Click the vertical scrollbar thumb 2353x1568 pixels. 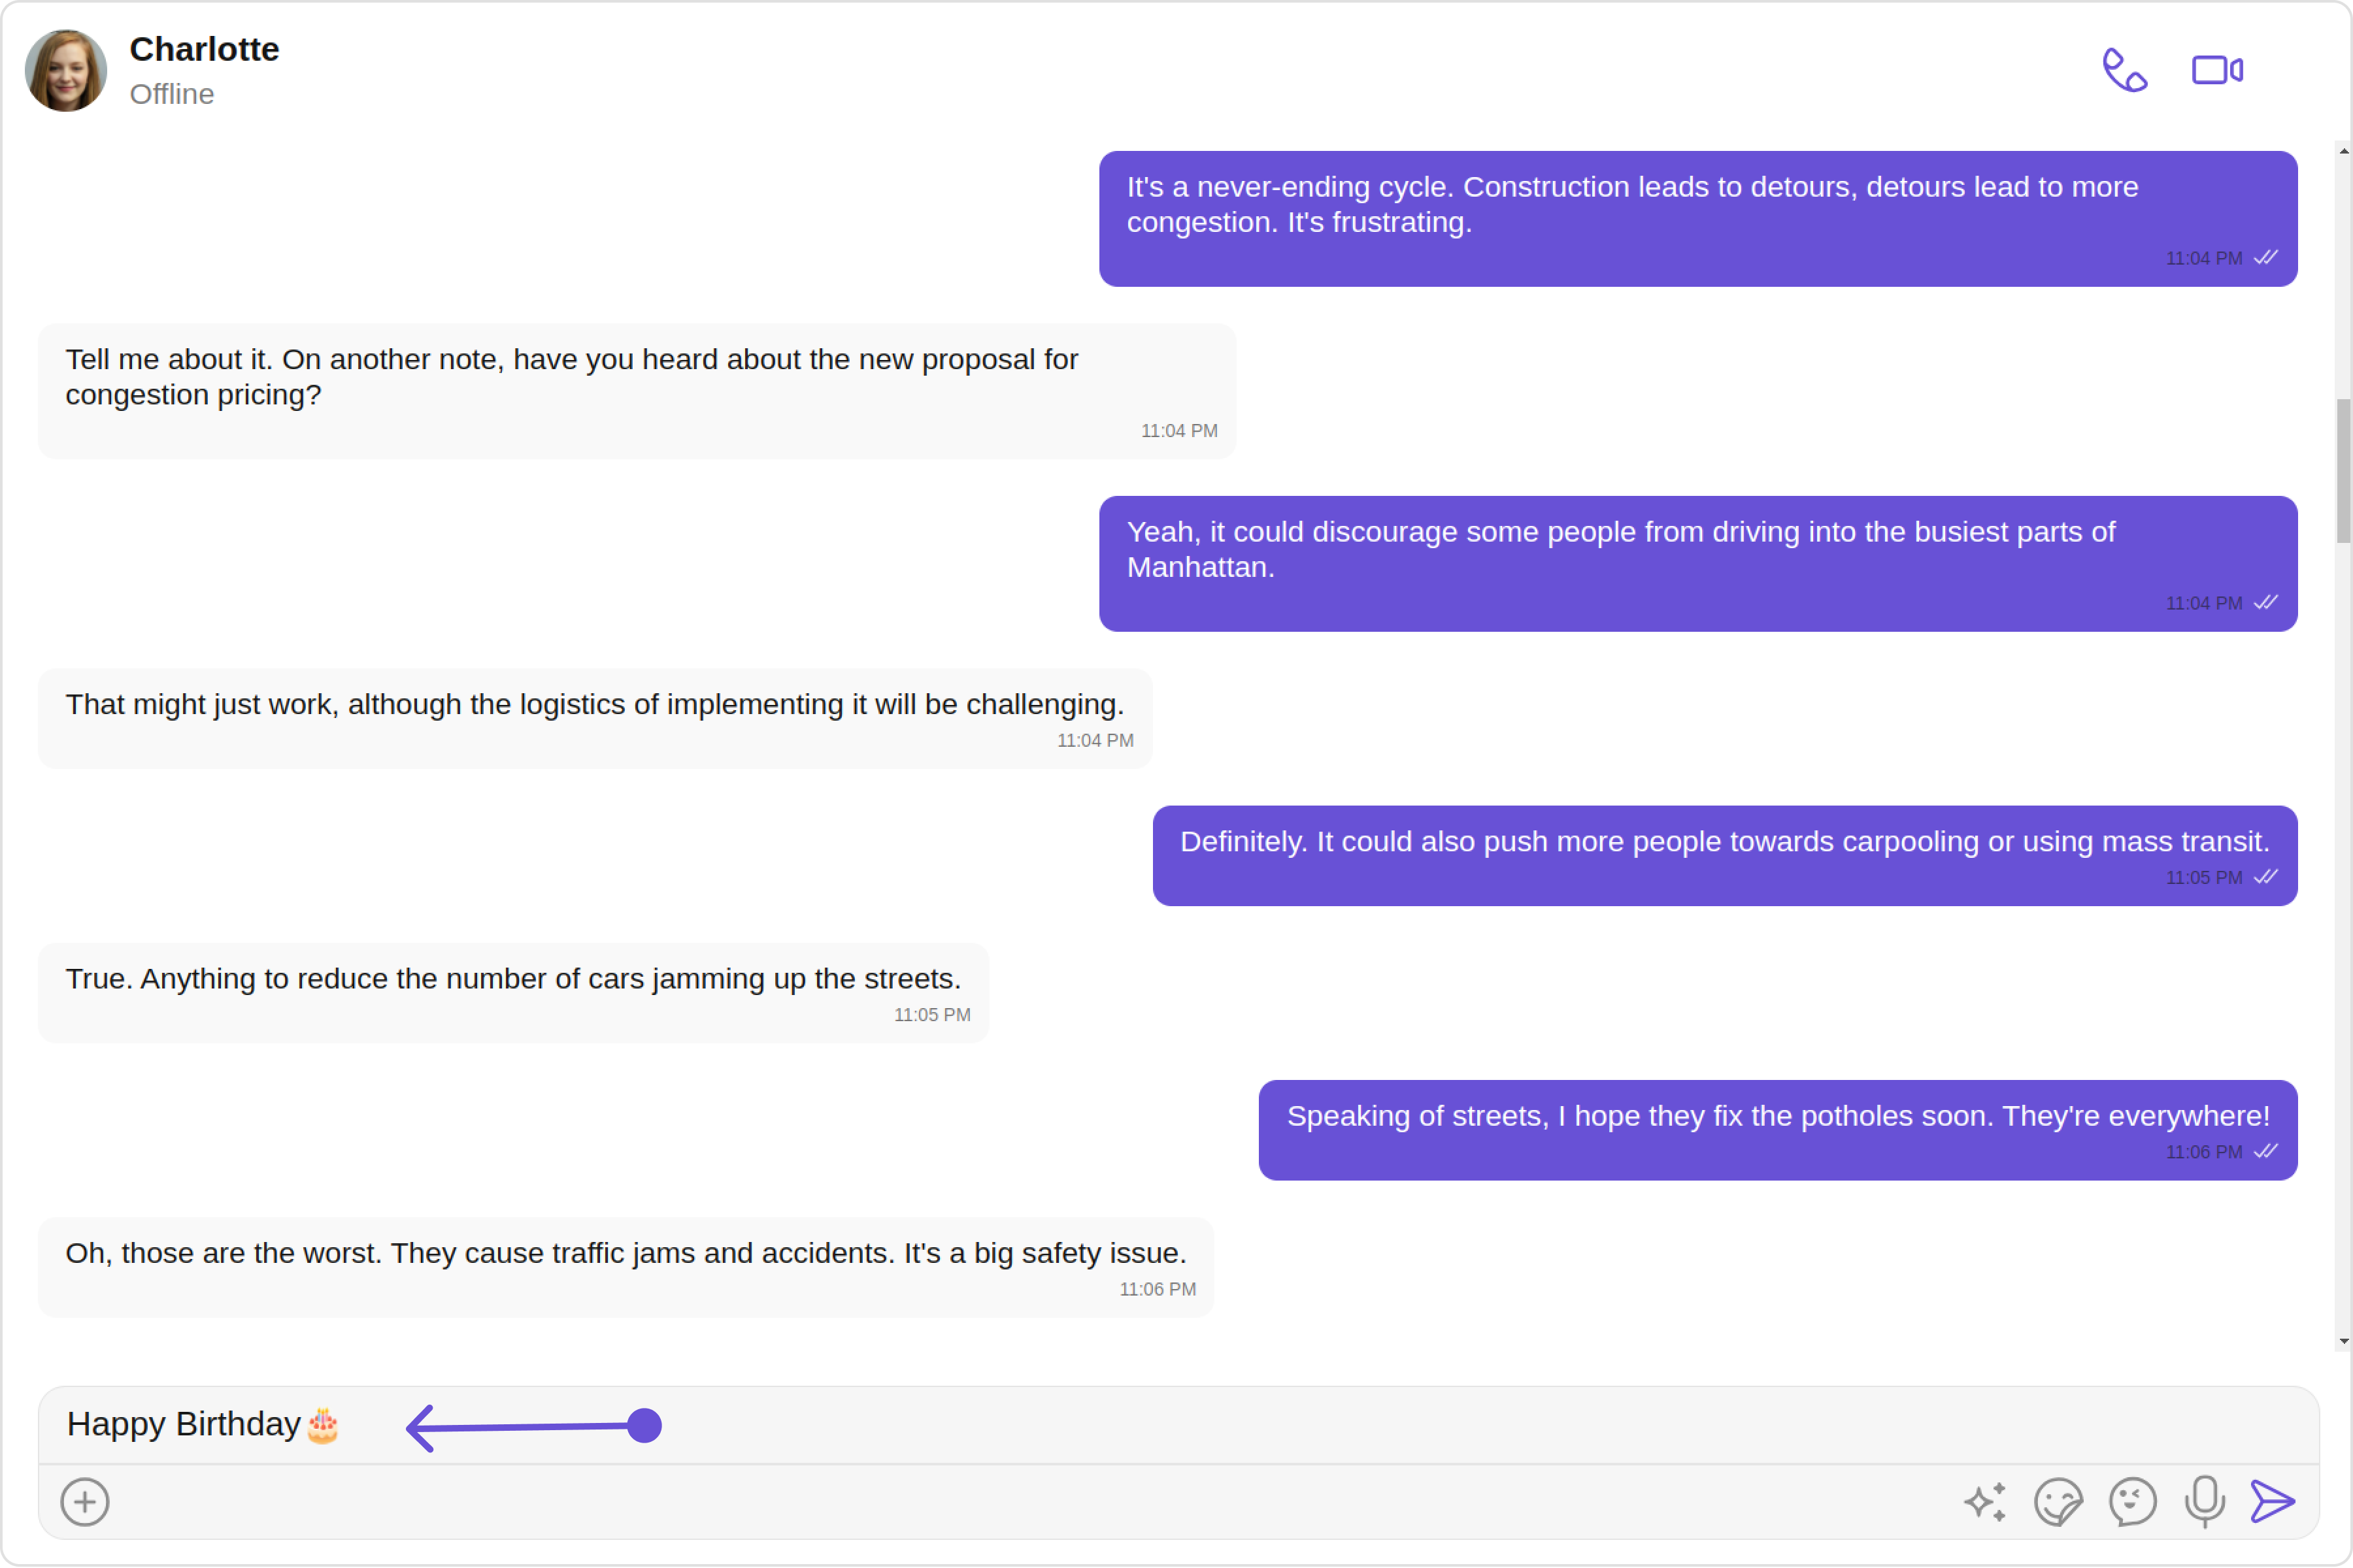(2343, 470)
